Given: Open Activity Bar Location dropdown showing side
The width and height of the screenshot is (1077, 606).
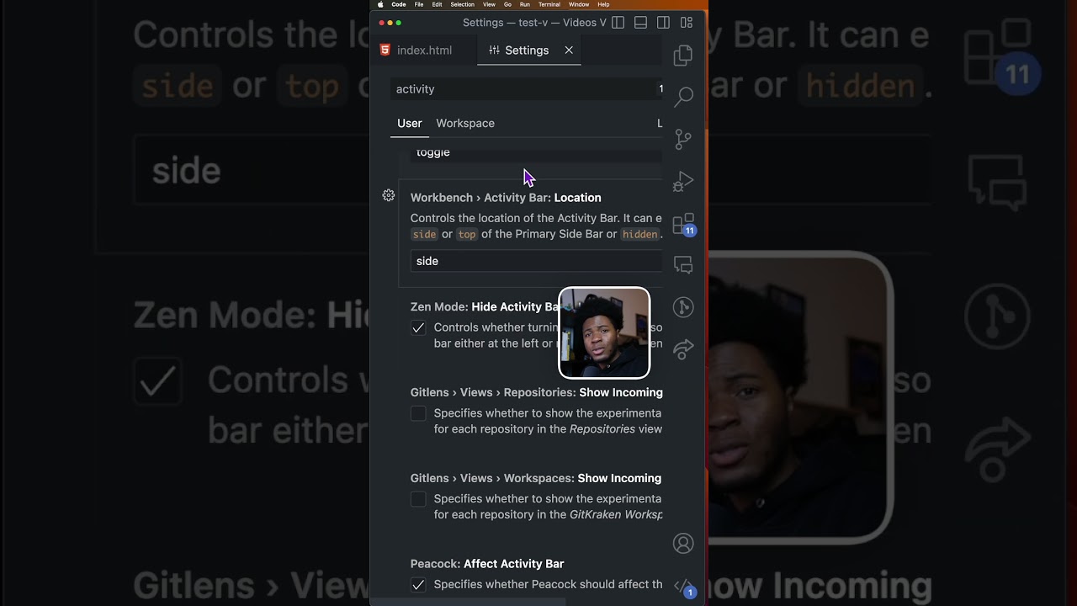Looking at the screenshot, I should 537,261.
